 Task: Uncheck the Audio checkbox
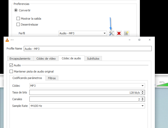(11, 65)
